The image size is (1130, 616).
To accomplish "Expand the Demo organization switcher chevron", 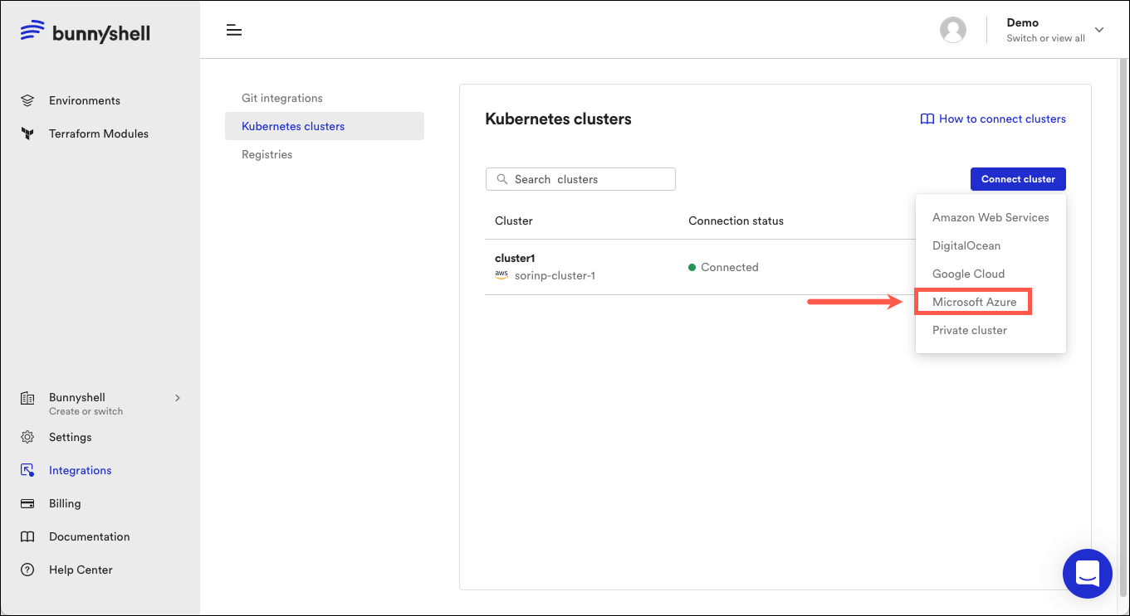I will point(1099,30).
